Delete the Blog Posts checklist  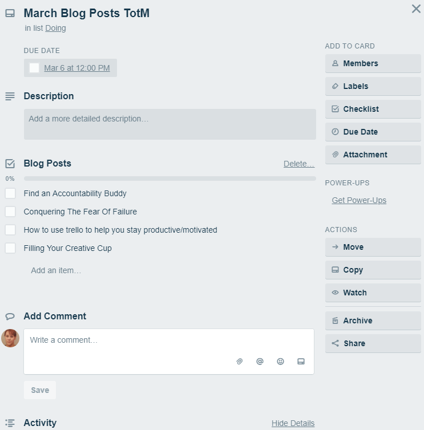tap(298, 164)
